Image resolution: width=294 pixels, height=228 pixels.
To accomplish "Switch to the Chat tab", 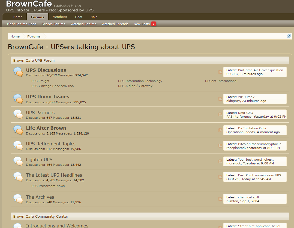I will pos(79,17).
